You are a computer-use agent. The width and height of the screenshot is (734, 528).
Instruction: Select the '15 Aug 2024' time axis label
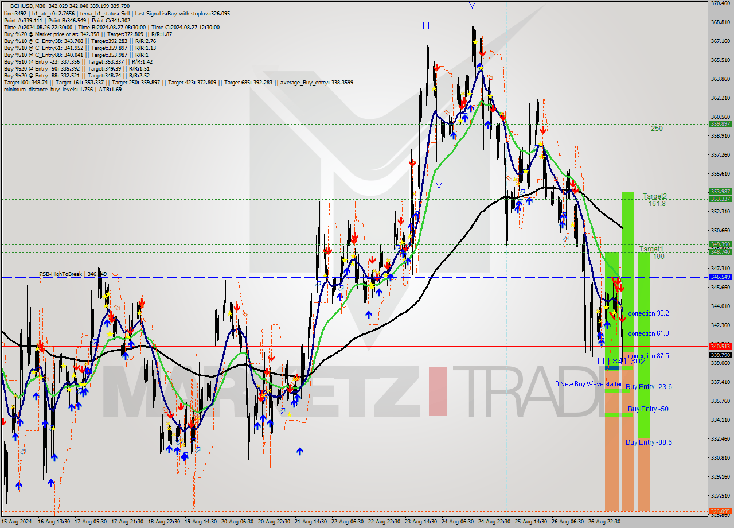click(x=15, y=522)
